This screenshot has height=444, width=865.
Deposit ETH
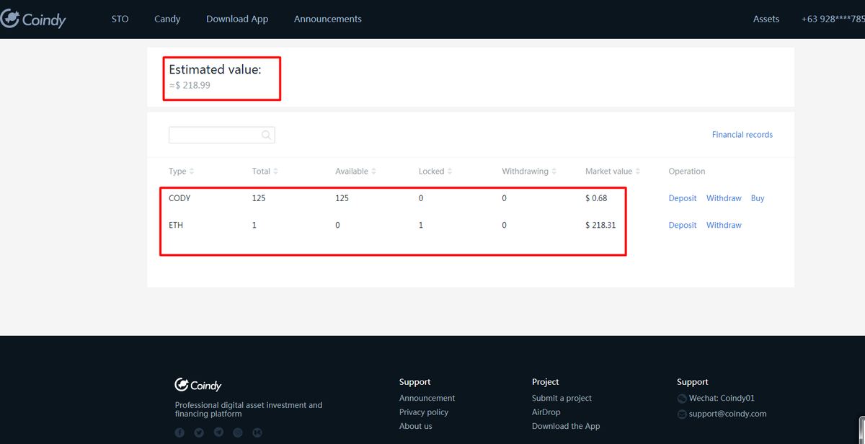point(683,225)
